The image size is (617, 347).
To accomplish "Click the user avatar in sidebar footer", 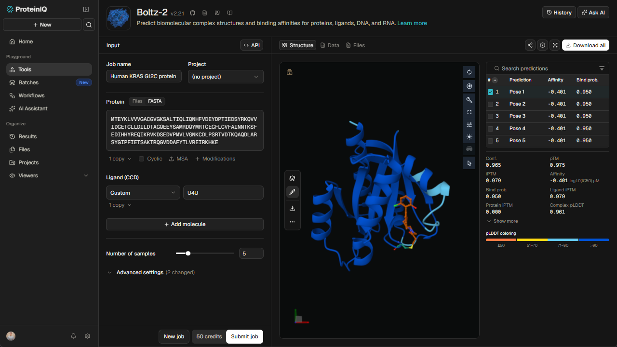I will click(11, 336).
